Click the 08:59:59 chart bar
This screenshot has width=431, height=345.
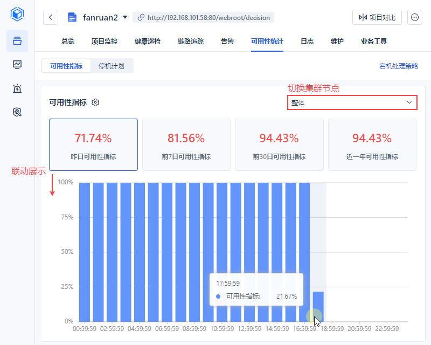194,252
